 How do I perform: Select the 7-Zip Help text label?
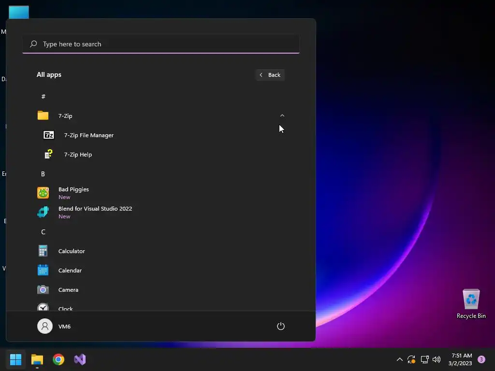click(x=78, y=154)
